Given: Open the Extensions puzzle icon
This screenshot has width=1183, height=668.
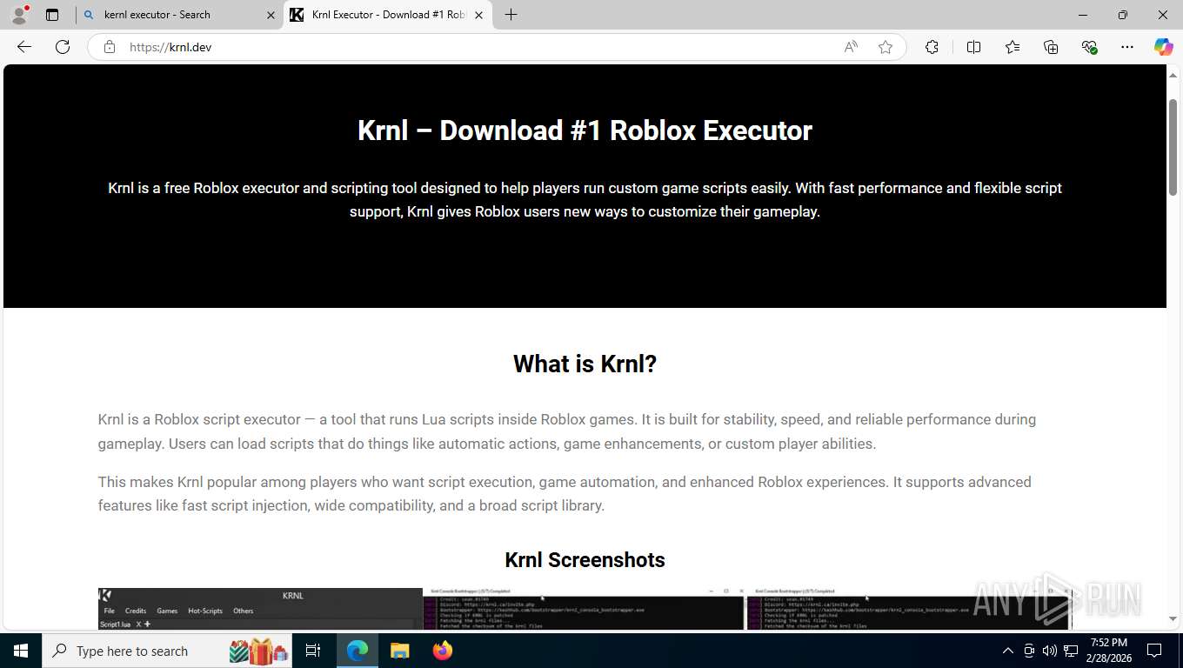Looking at the screenshot, I should pyautogui.click(x=932, y=47).
